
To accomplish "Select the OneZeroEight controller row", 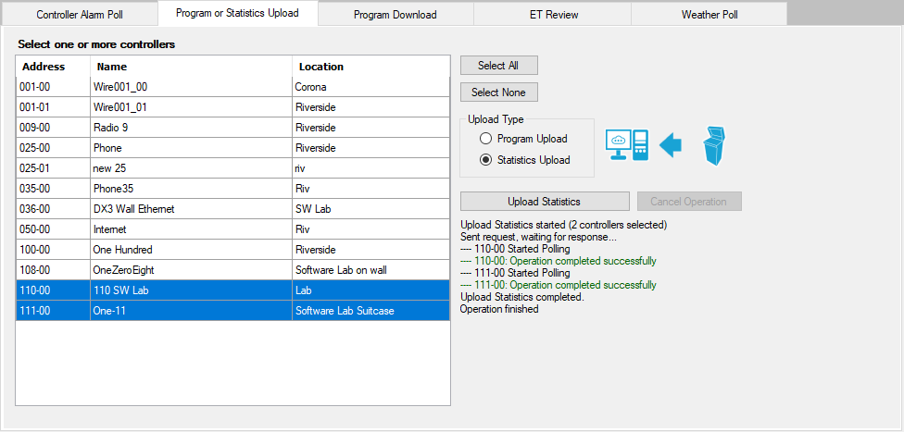I will click(232, 270).
